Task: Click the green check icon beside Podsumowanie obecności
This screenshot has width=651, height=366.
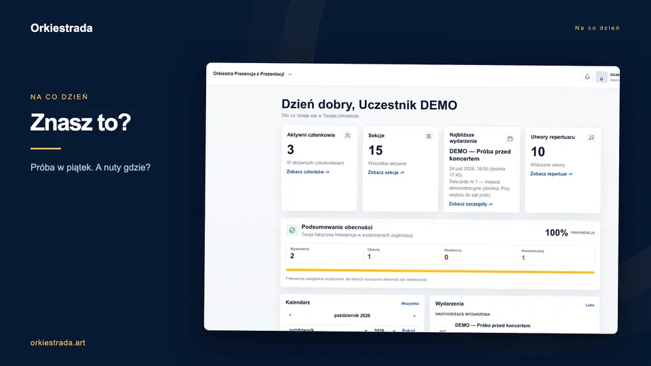Action: [x=292, y=230]
